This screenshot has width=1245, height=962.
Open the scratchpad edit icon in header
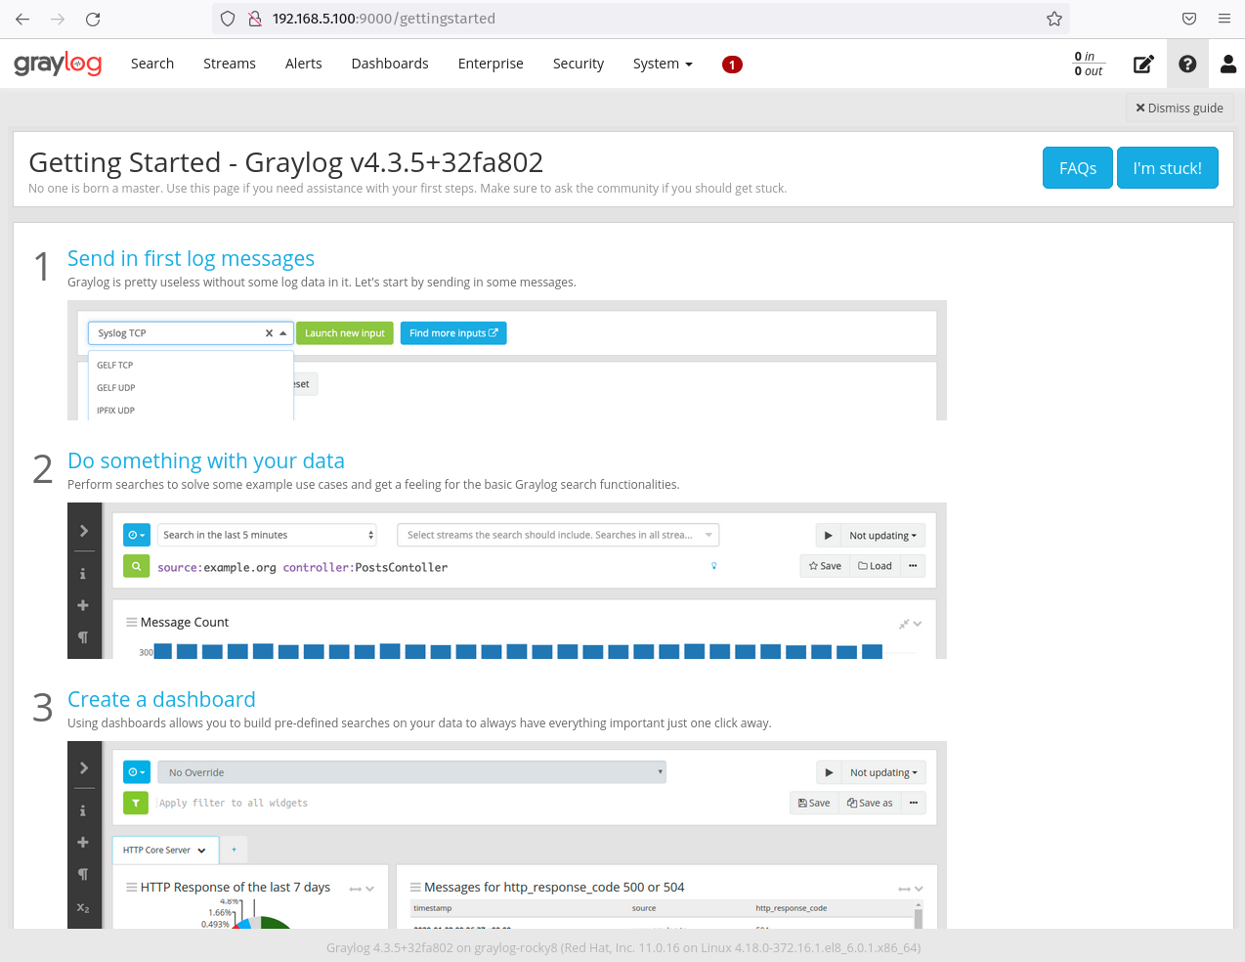[1143, 65]
